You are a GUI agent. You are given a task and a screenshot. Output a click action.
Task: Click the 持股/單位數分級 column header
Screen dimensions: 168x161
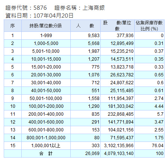[x=46, y=26]
